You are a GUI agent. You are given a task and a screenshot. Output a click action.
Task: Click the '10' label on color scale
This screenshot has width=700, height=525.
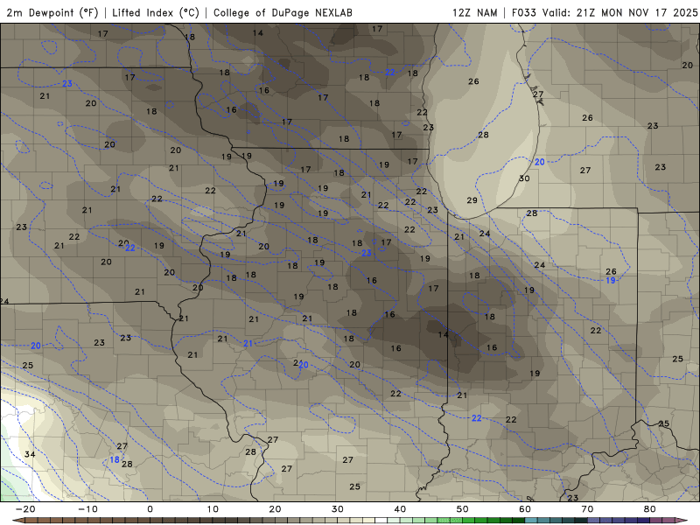tap(213, 509)
